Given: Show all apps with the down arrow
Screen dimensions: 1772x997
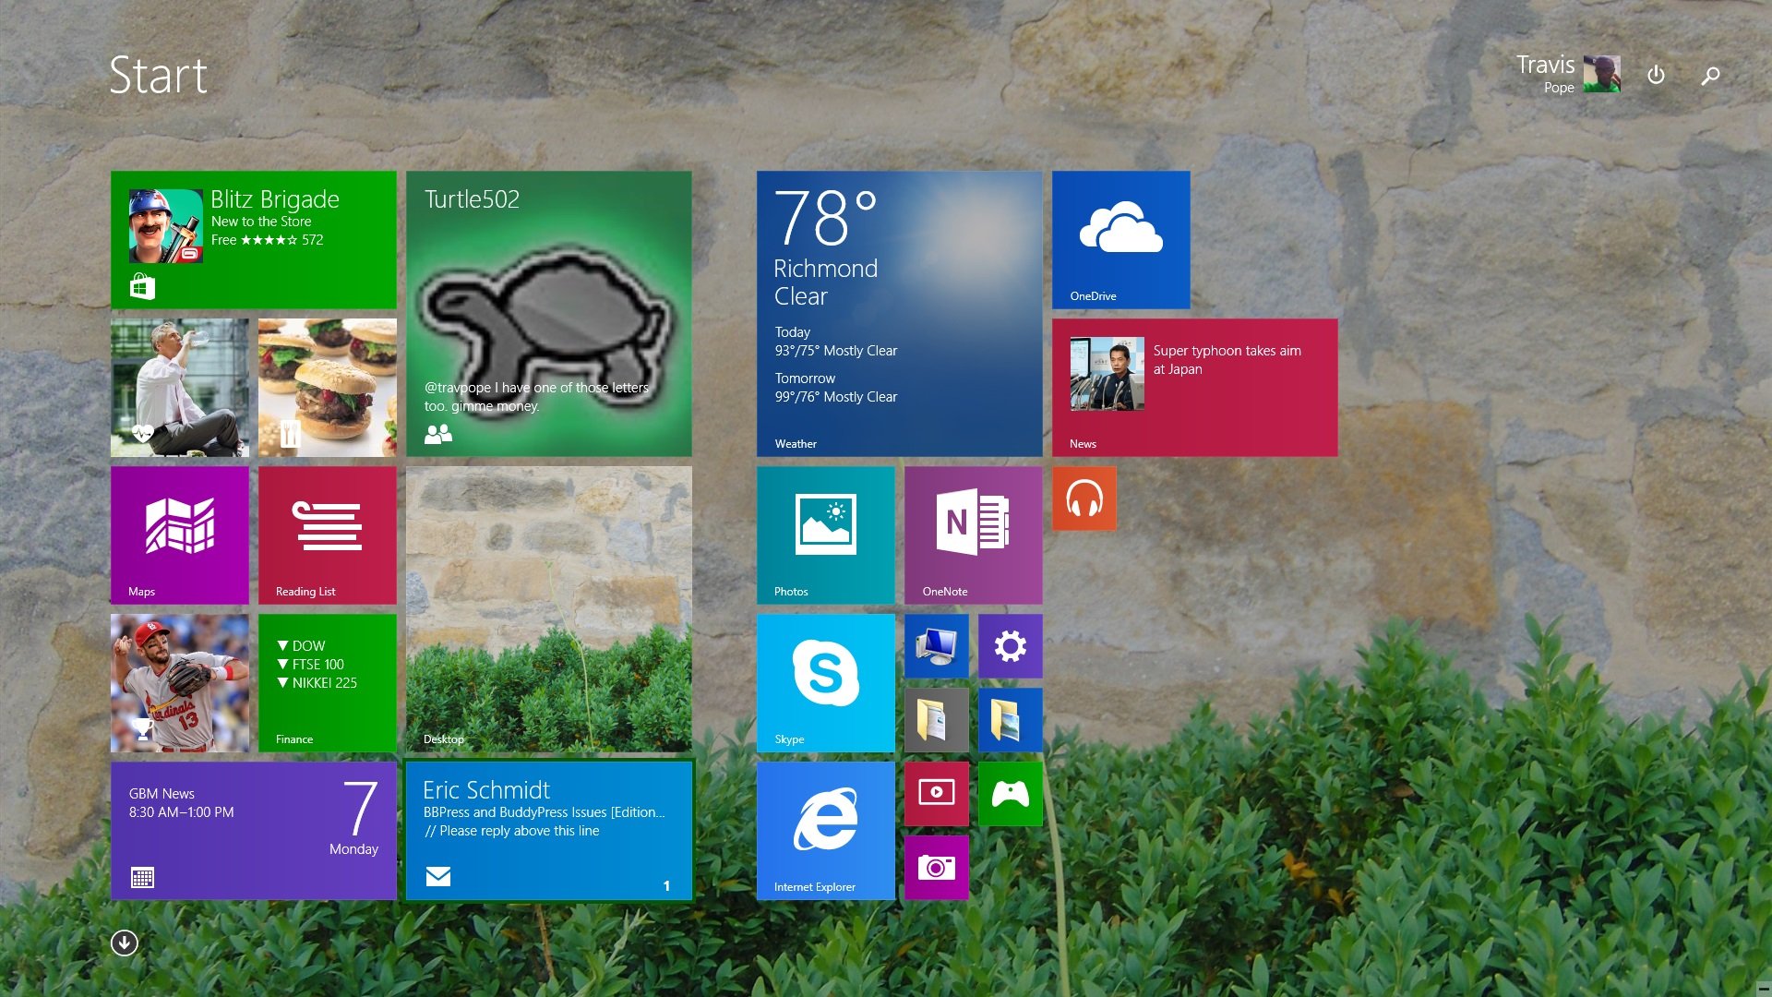Looking at the screenshot, I should [125, 943].
